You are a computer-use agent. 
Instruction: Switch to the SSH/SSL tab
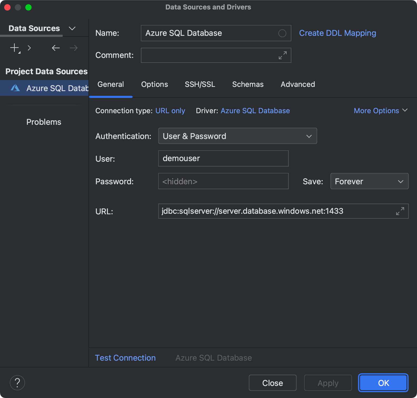pos(200,84)
